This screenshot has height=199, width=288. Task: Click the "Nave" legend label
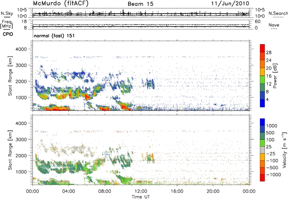[x=274, y=25]
